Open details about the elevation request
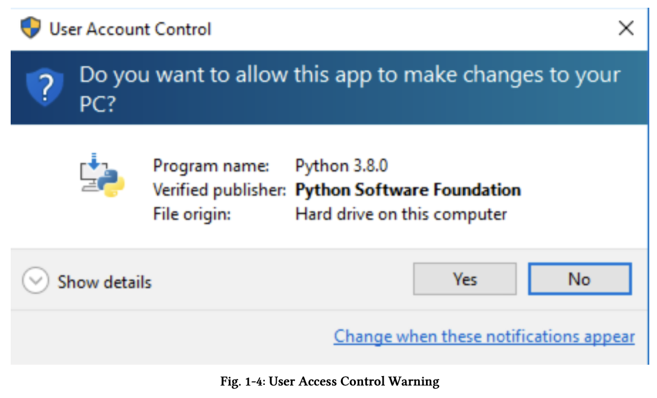This screenshot has height=398, width=657. [x=104, y=282]
